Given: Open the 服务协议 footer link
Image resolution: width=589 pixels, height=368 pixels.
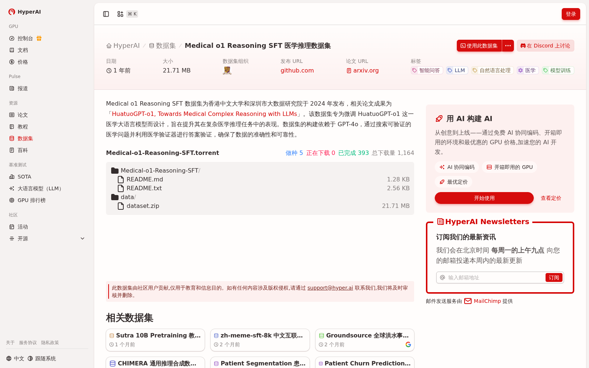Looking at the screenshot, I should (x=28, y=343).
